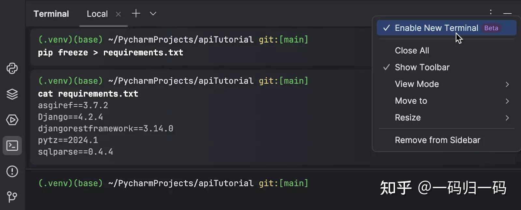This screenshot has height=210, width=521.
Task: Open the new terminal dropdown chevron
Action: pyautogui.click(x=153, y=14)
